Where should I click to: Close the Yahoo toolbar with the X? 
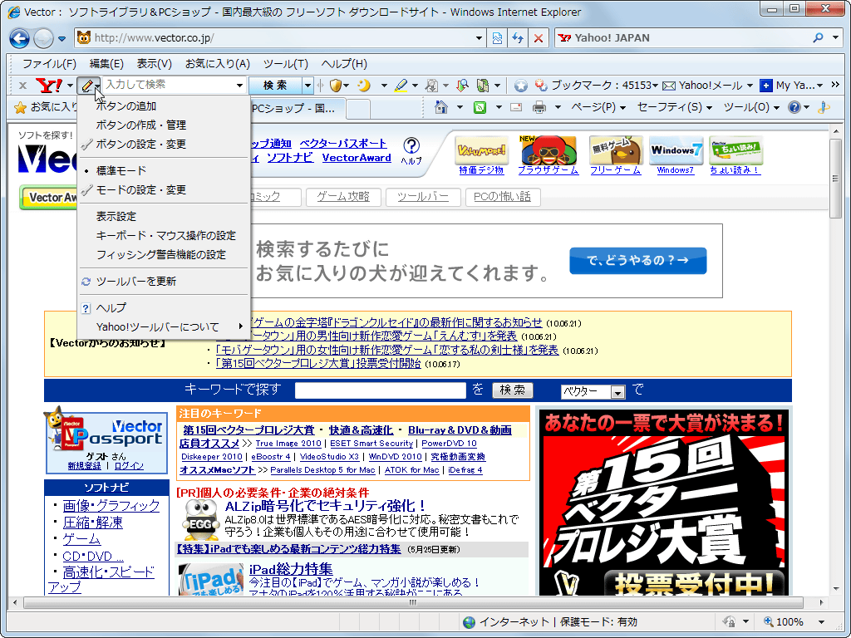tap(22, 86)
